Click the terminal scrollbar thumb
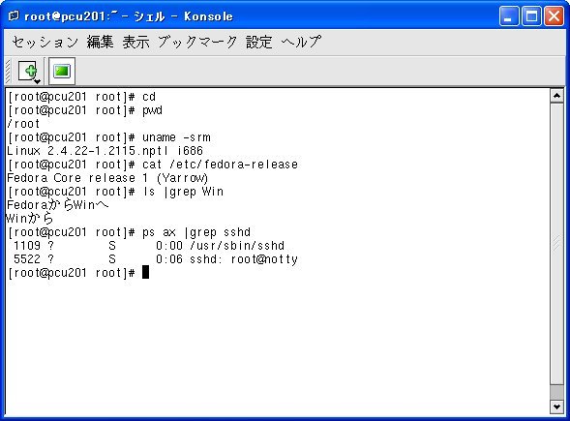Screen dimensions: 570x421 coord(556,244)
